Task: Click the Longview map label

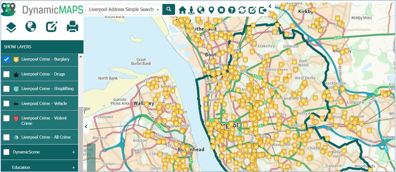Action: 355,102
